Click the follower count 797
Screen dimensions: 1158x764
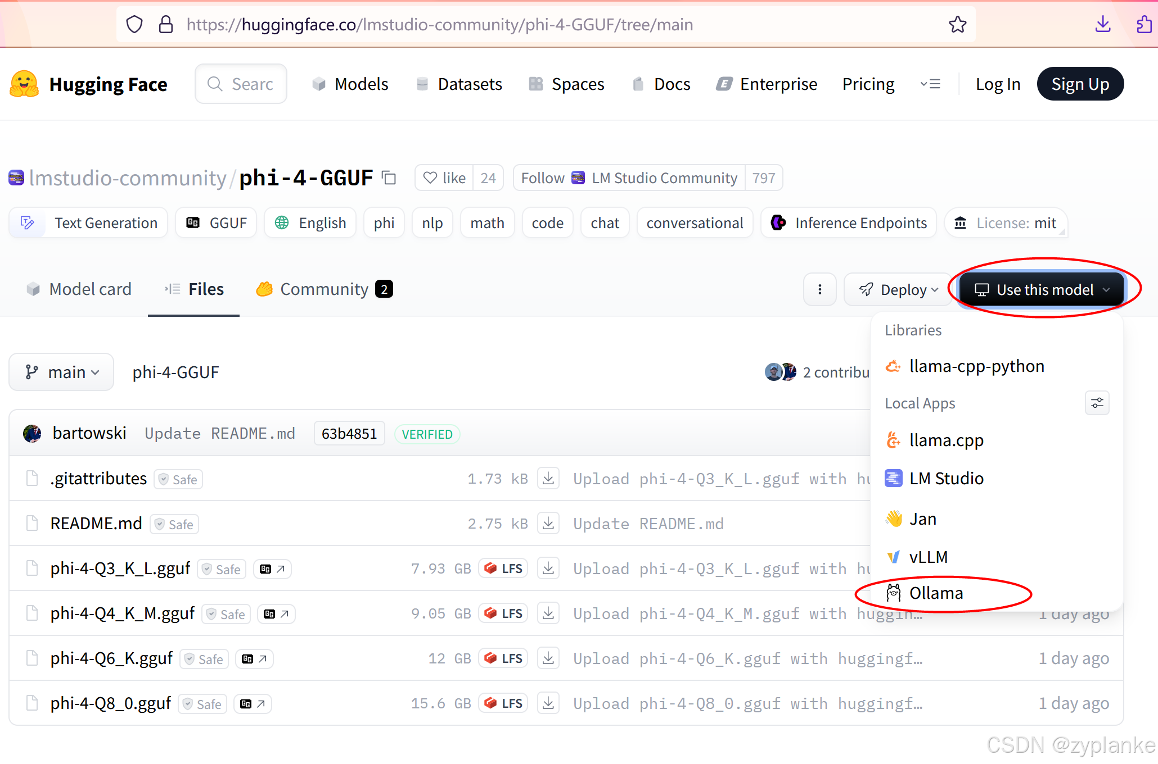coord(764,178)
